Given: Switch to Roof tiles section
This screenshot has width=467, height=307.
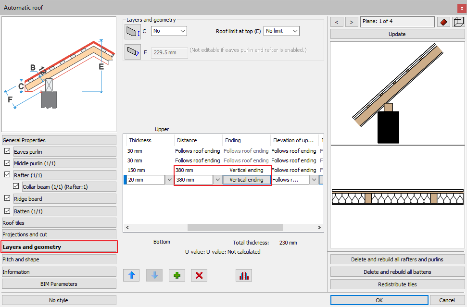Looking at the screenshot, I should tap(59, 223).
